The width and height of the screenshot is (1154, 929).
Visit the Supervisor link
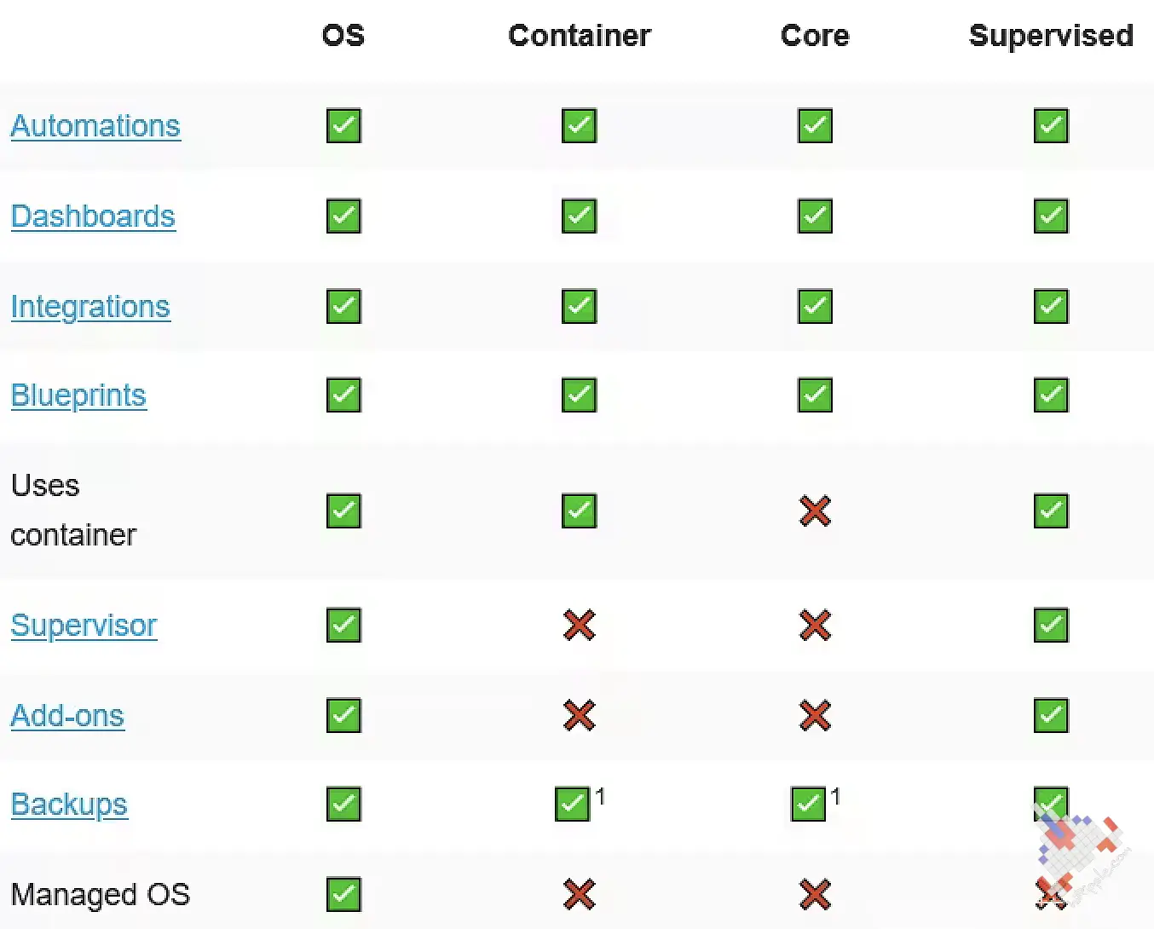[x=84, y=626]
